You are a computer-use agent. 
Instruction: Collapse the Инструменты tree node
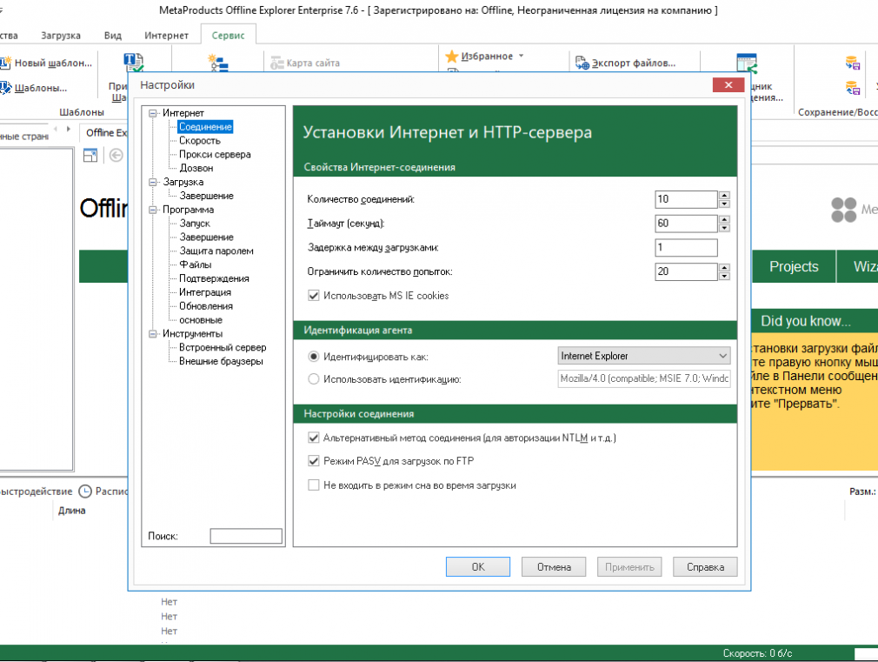pyautogui.click(x=153, y=334)
